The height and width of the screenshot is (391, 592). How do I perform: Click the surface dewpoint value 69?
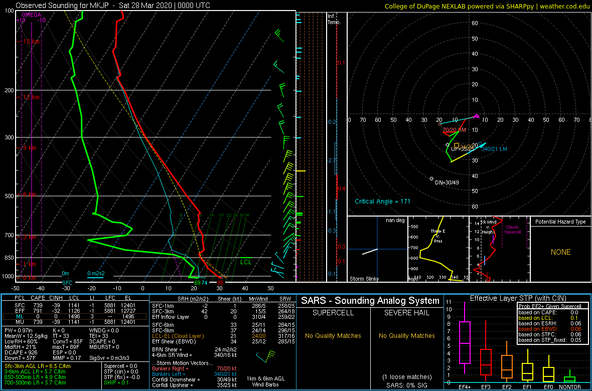tap(197, 282)
